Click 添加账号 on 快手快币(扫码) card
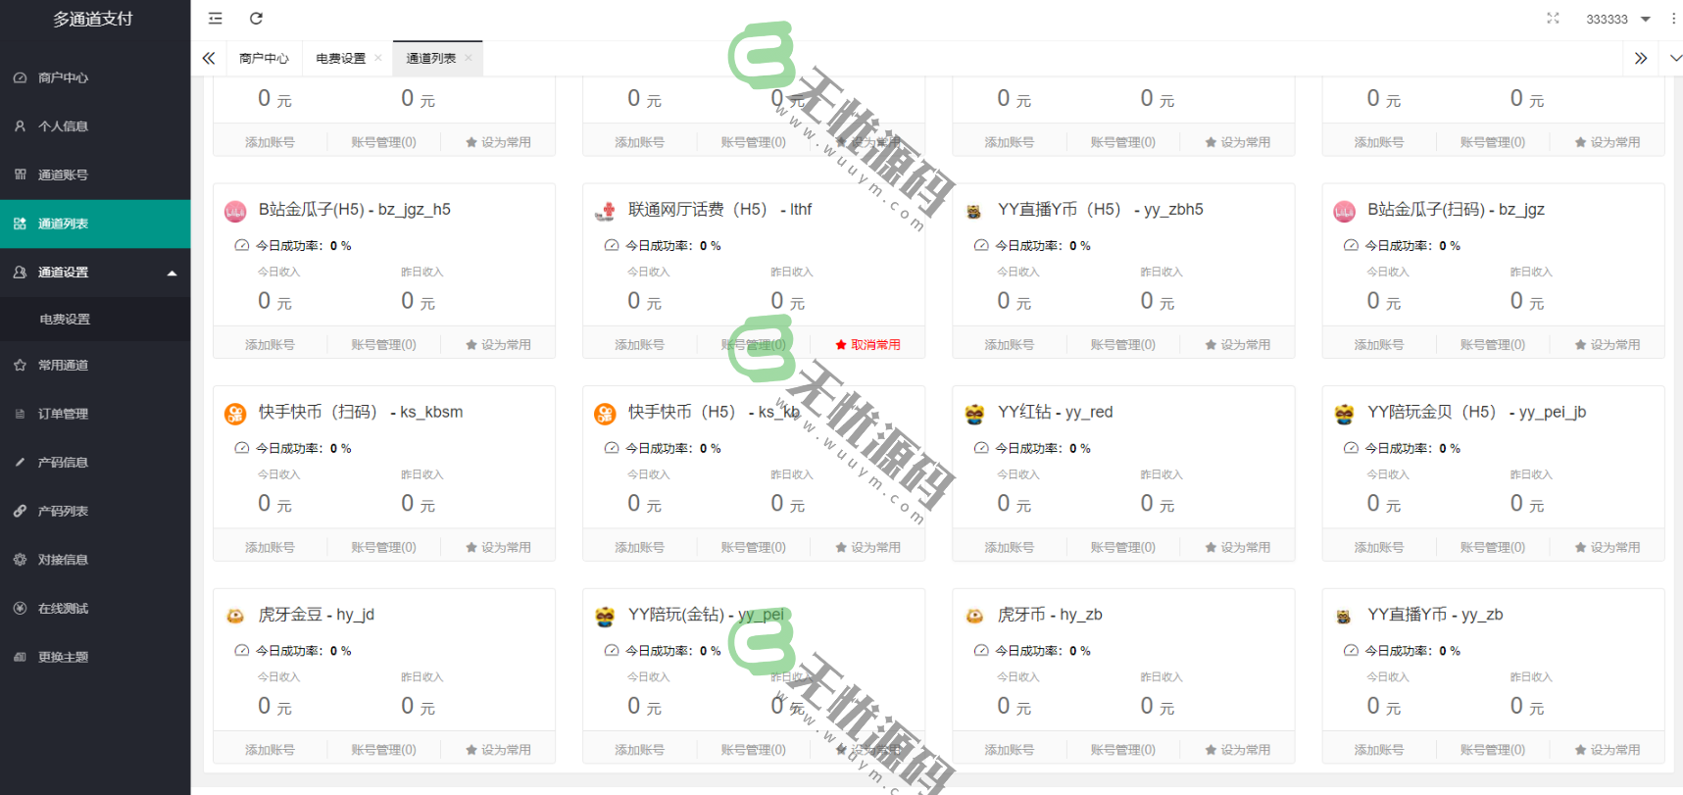The width and height of the screenshot is (1683, 795). (x=271, y=546)
